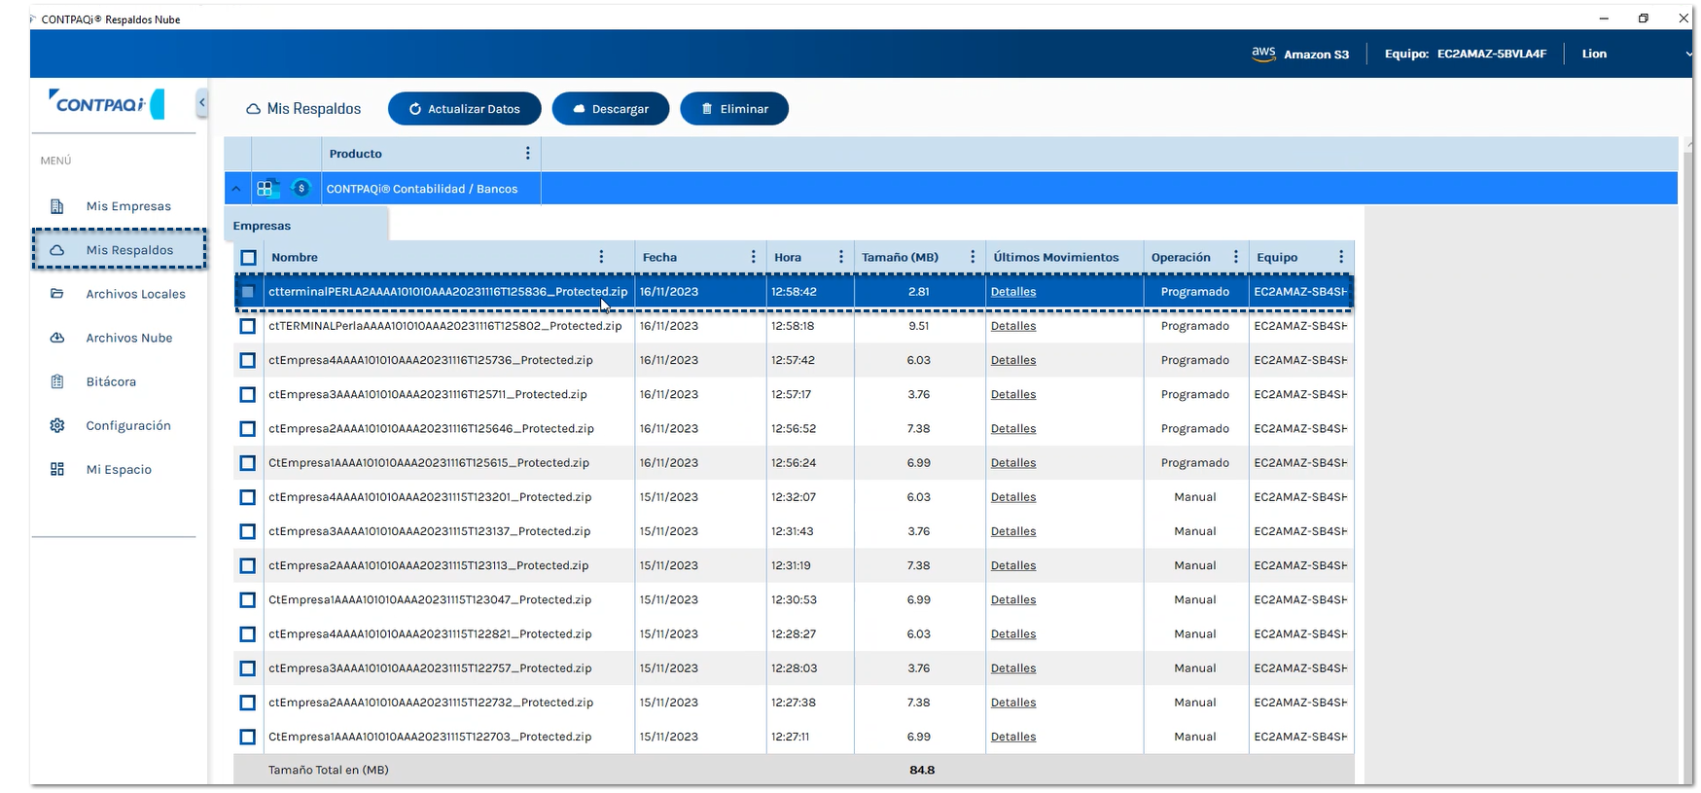Open the Lion user account dropdown

click(x=1687, y=54)
